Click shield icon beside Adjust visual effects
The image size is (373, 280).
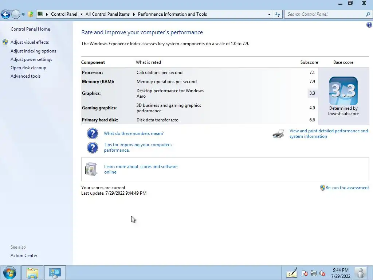pyautogui.click(x=5, y=42)
